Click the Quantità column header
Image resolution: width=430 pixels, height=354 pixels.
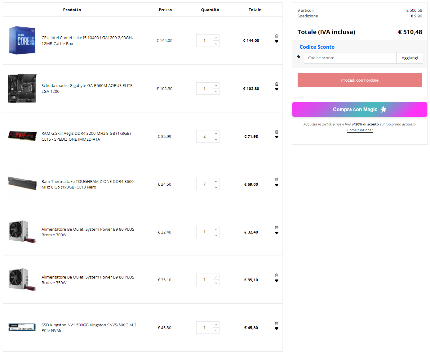point(210,10)
